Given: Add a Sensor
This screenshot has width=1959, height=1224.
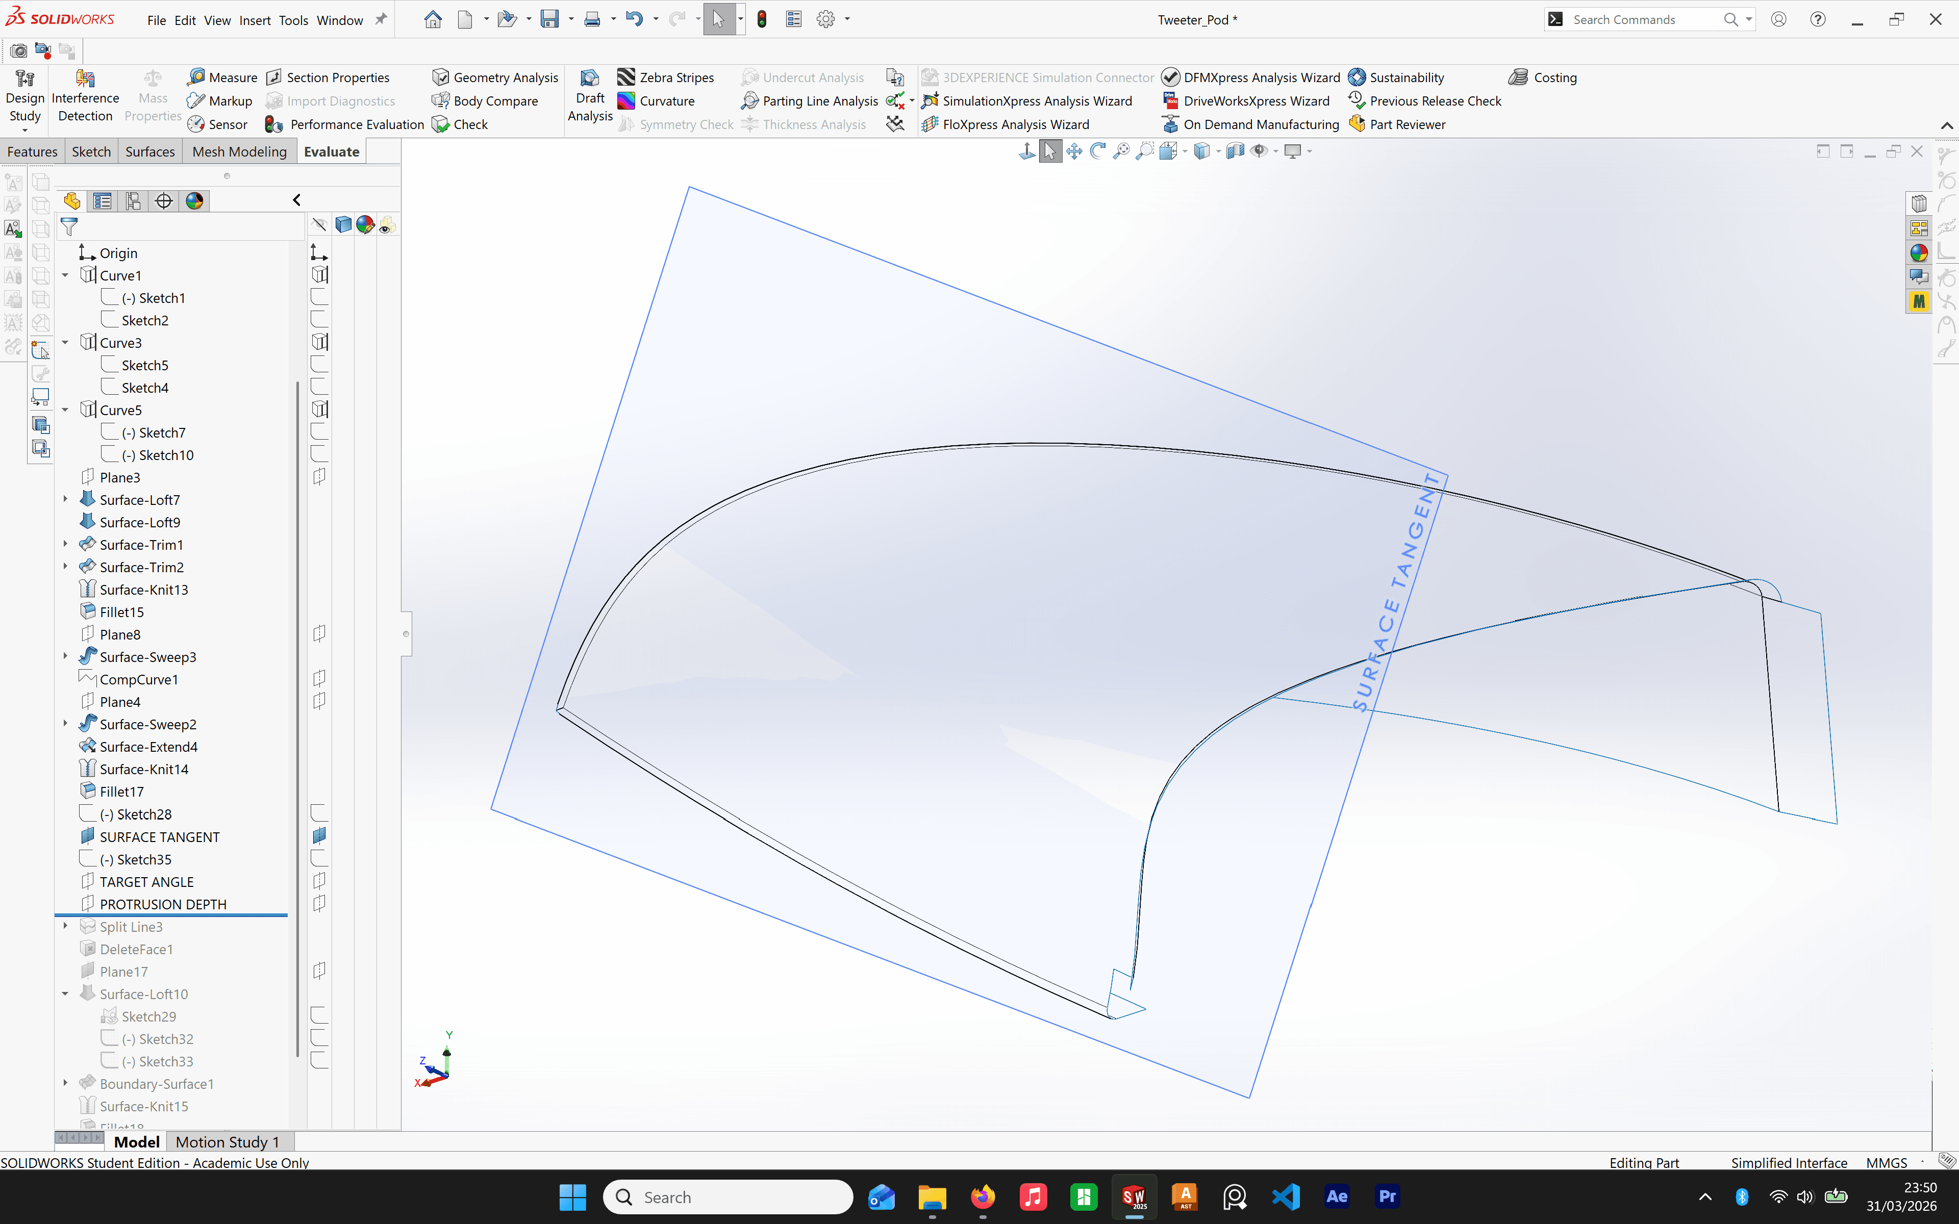Looking at the screenshot, I should (x=217, y=124).
